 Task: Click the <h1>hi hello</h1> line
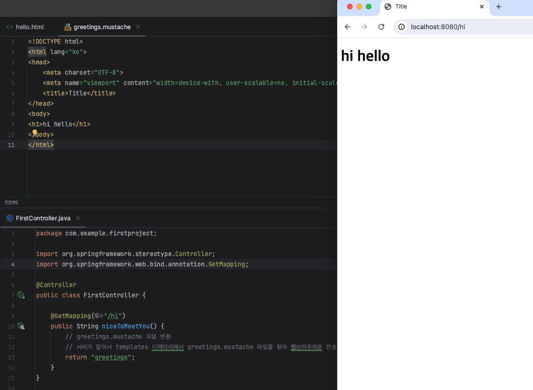pyautogui.click(x=59, y=124)
